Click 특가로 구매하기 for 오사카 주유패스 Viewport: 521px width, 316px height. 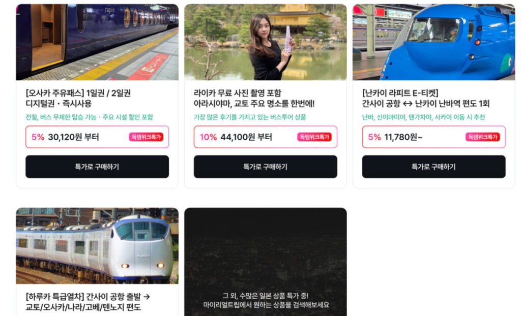(x=97, y=167)
